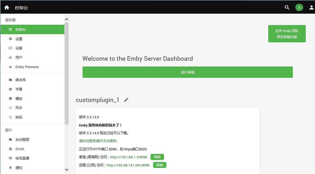Open the link http://192.168.1.3:8096
Viewport: 315px width, 174px height.
click(x=129, y=157)
